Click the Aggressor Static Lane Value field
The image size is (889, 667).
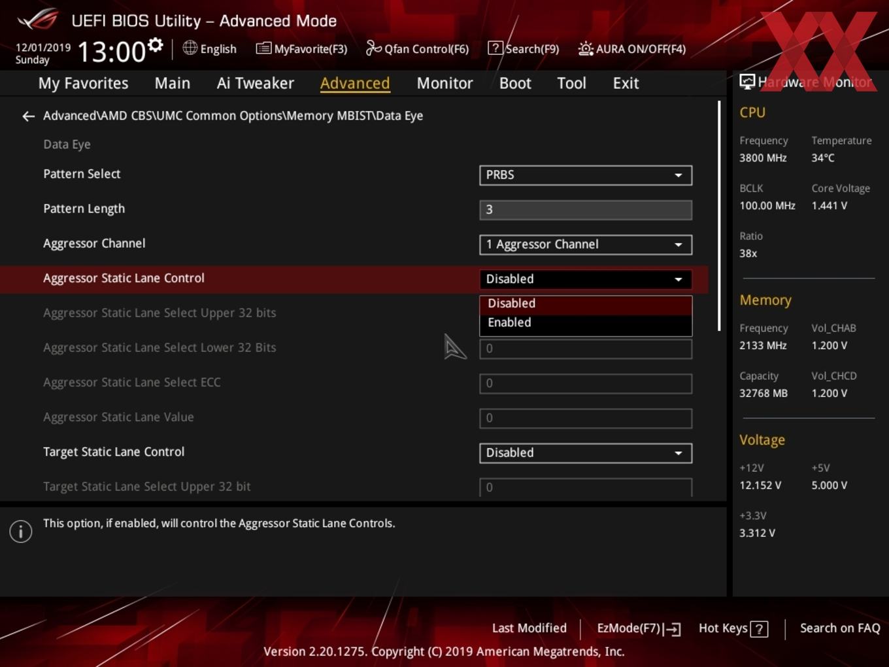click(x=586, y=418)
